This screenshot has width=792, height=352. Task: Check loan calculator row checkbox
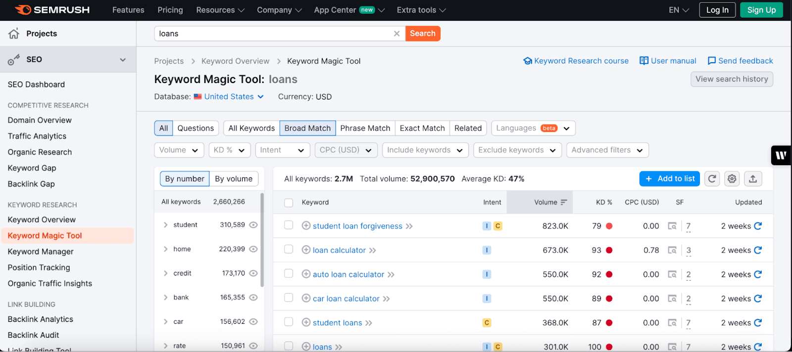[x=289, y=249]
